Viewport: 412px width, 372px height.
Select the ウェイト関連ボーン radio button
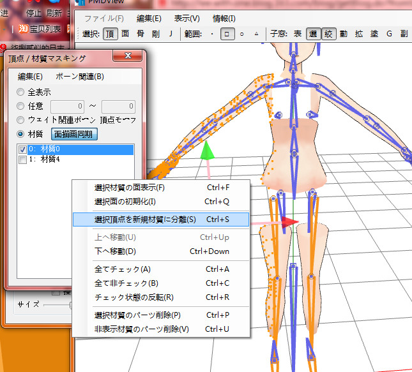click(x=20, y=120)
